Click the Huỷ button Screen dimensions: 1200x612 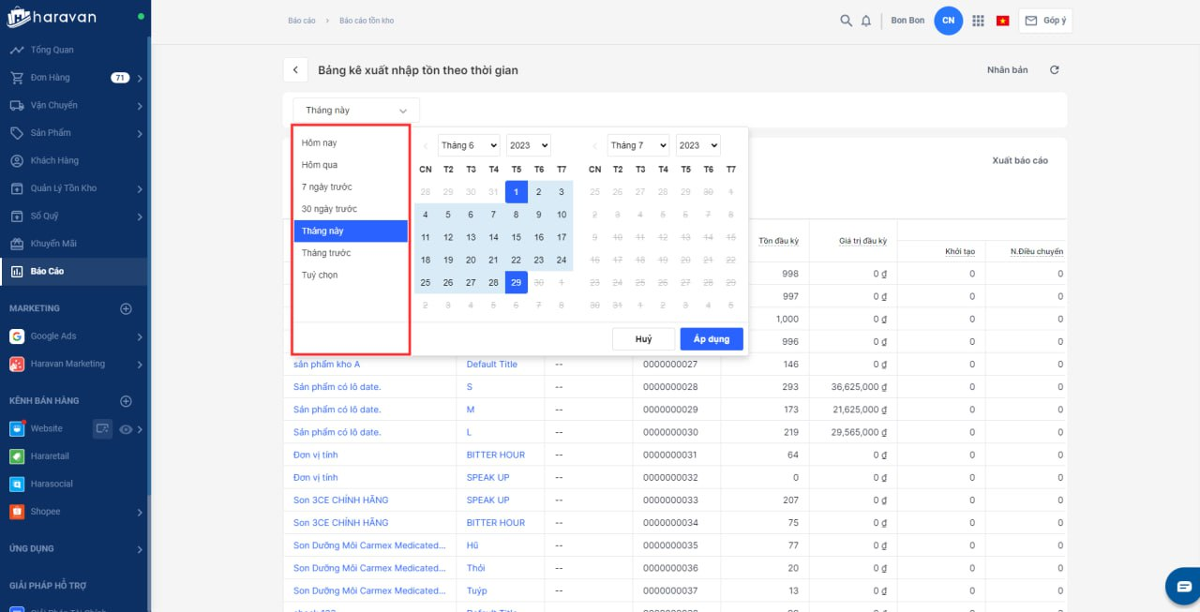pos(643,339)
